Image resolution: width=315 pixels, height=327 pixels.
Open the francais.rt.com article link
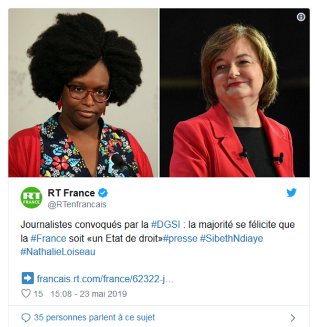point(105,279)
